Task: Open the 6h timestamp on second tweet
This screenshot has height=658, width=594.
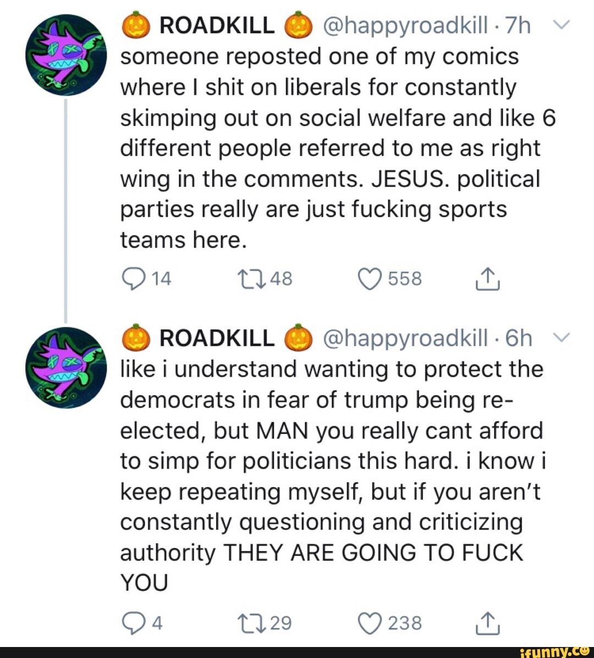Action: [518, 338]
